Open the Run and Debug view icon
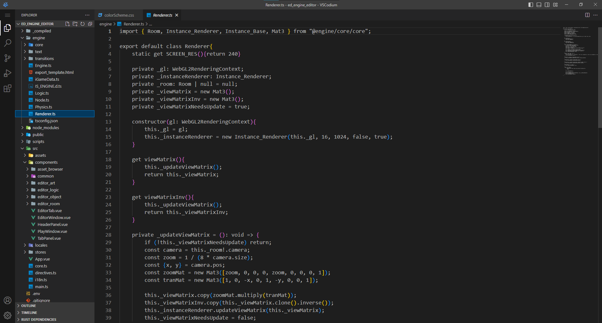Screen dimensions: 602x323 (8, 73)
